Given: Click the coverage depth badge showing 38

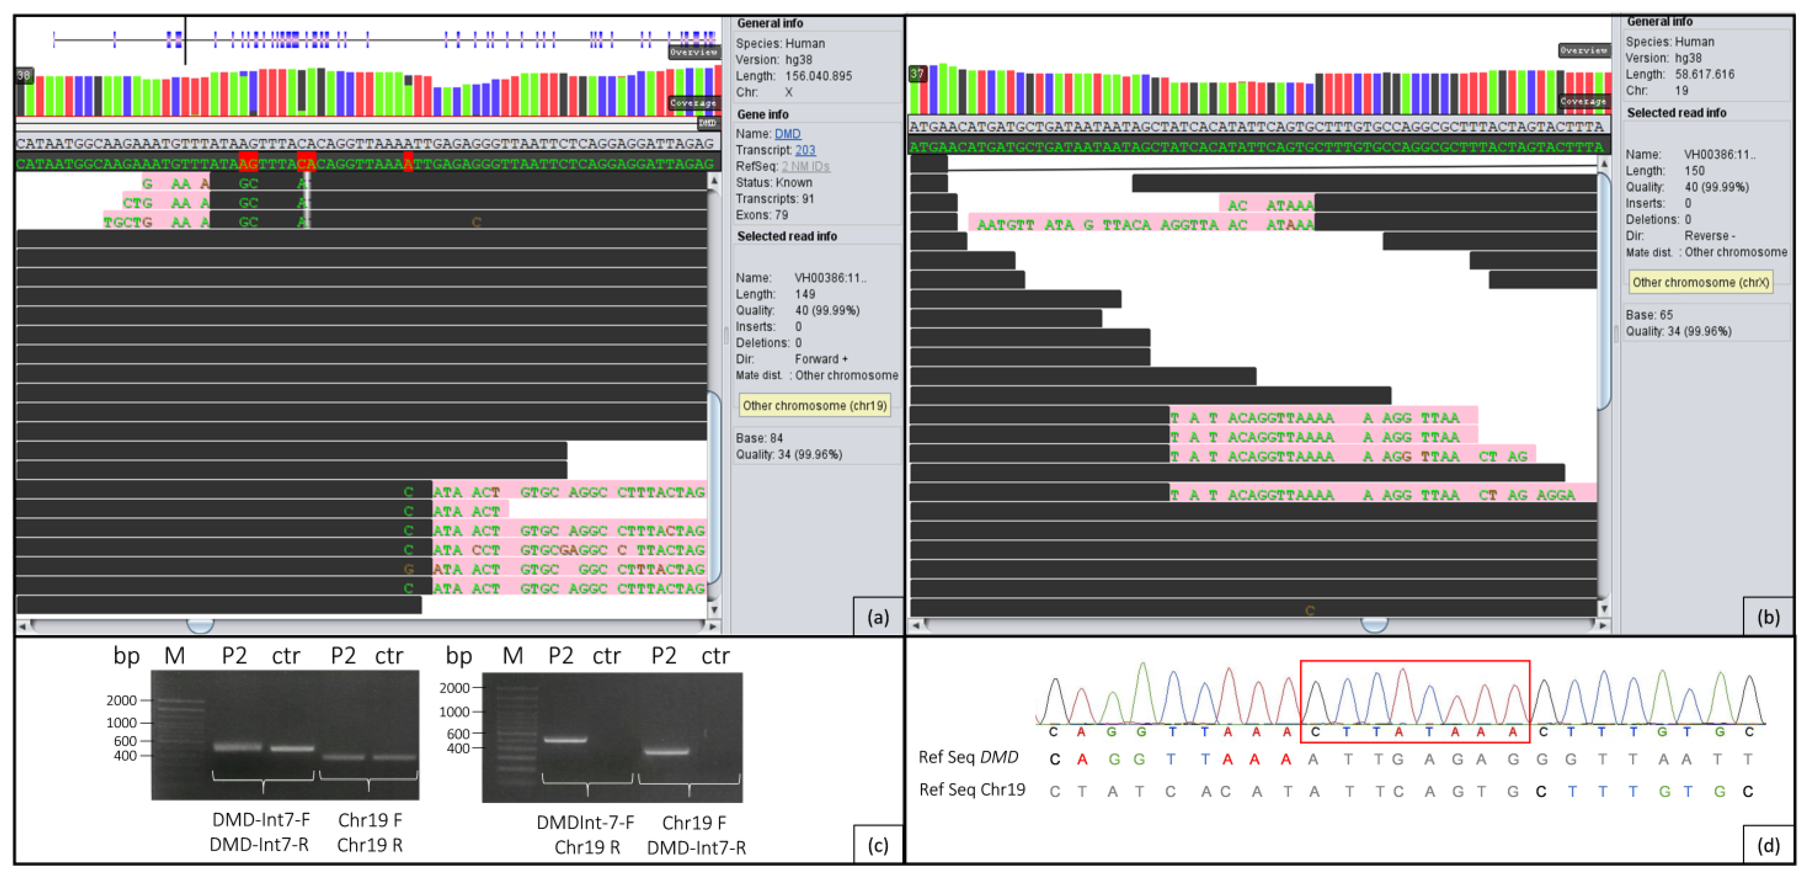Looking at the screenshot, I should [24, 76].
